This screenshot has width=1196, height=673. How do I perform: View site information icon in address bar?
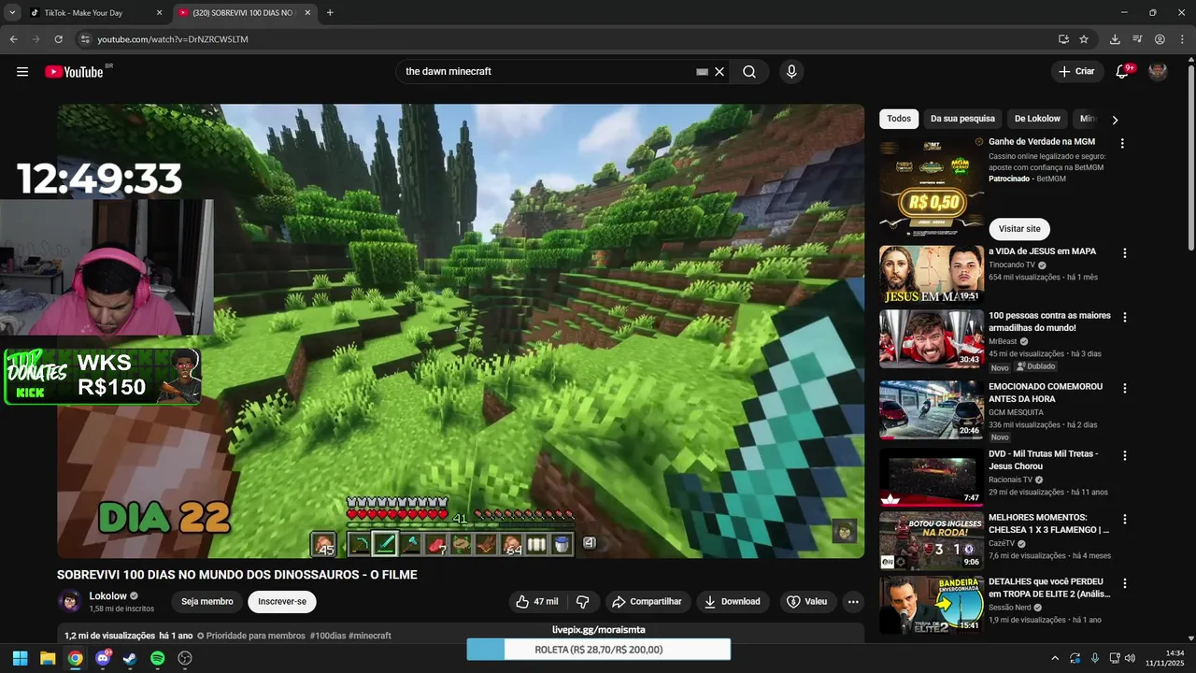click(84, 39)
